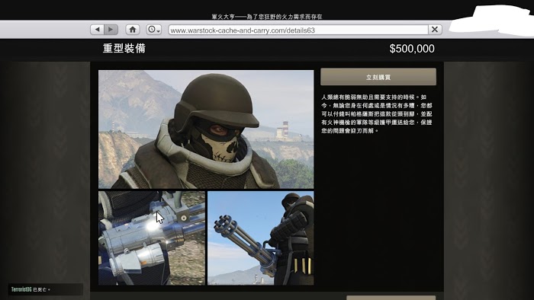The width and height of the screenshot is (534, 300).
Task: Close the in-game browser with X
Action: pyautogui.click(x=435, y=30)
